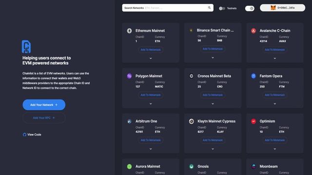312x175 pixels.
Task: Click the Avalanche C-Chain logo icon
Action: [x=253, y=31]
